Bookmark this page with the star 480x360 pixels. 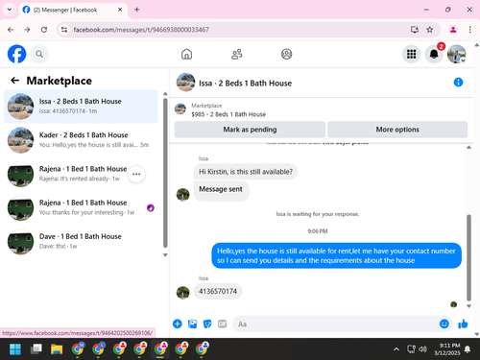[430, 30]
